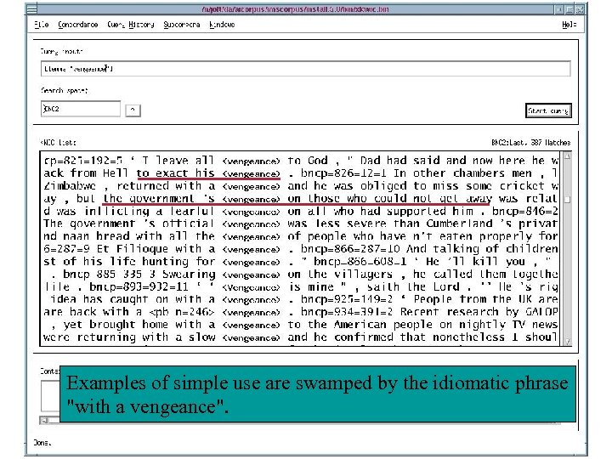Click the Done status text
The image size is (612, 459).
pos(42,443)
